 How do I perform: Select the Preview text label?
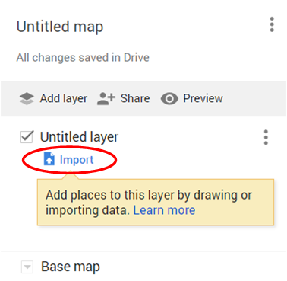[203, 98]
